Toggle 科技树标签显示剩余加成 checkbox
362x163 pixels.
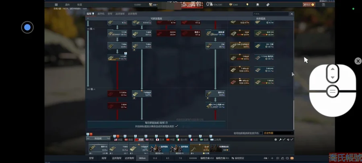(x=177, y=126)
